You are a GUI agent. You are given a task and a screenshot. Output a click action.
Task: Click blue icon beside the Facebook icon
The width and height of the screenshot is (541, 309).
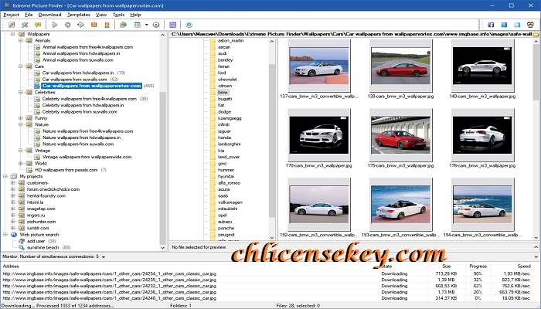coord(504,25)
